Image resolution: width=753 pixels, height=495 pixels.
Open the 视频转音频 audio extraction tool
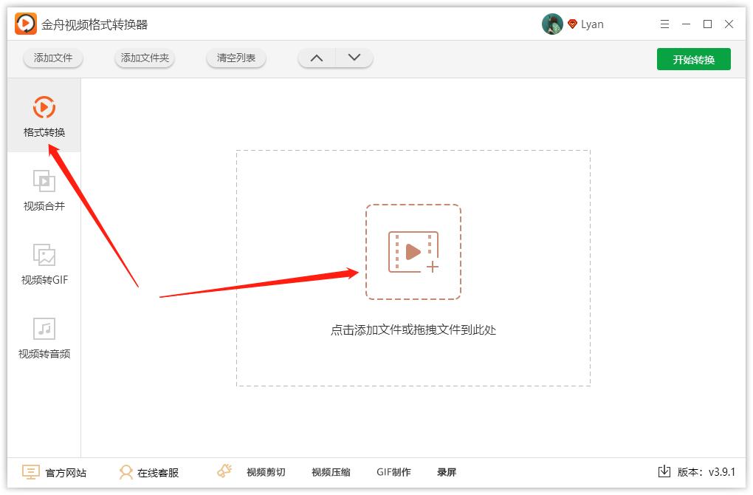[x=46, y=337]
